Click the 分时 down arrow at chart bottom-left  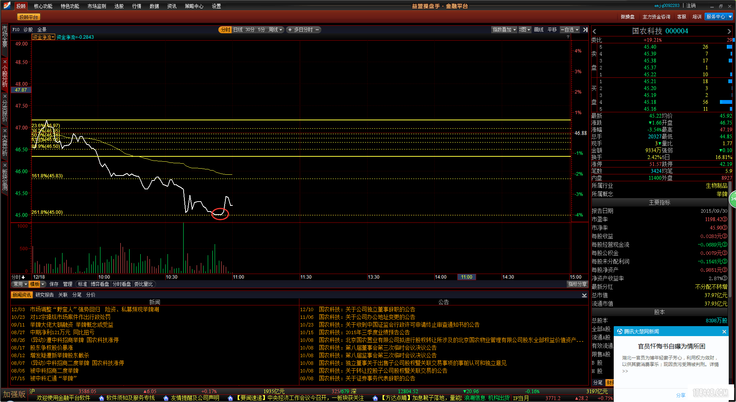pyautogui.click(x=23, y=277)
